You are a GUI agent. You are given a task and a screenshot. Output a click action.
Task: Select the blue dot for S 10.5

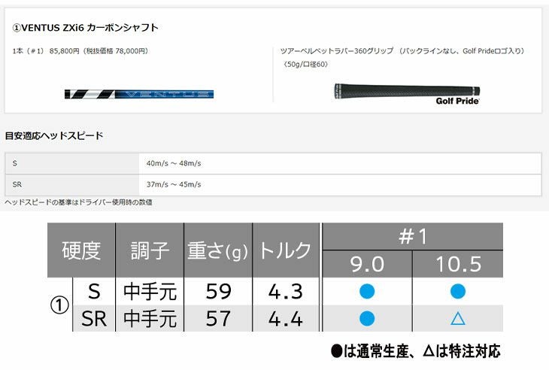(x=457, y=291)
